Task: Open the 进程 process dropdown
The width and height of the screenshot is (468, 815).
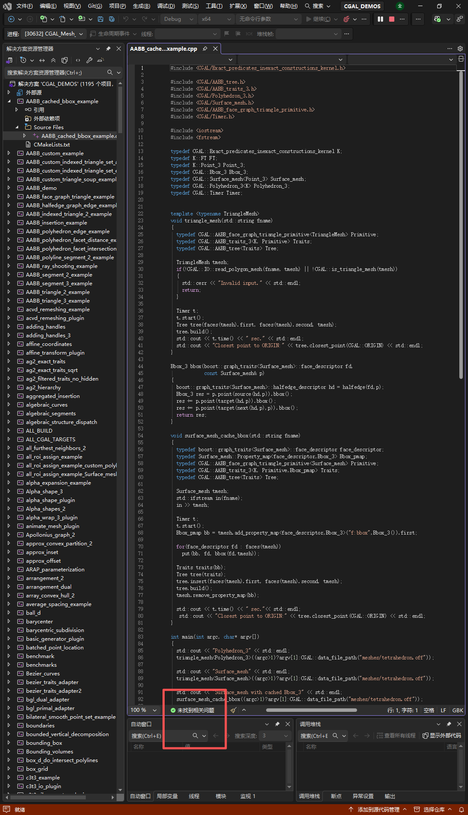Action: tap(54, 34)
